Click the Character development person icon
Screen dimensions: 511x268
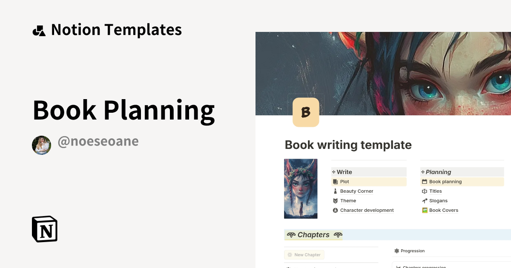[335, 210]
